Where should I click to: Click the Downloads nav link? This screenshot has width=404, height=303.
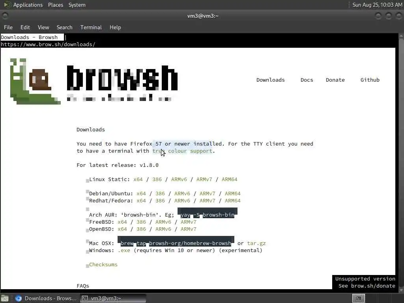point(271,80)
